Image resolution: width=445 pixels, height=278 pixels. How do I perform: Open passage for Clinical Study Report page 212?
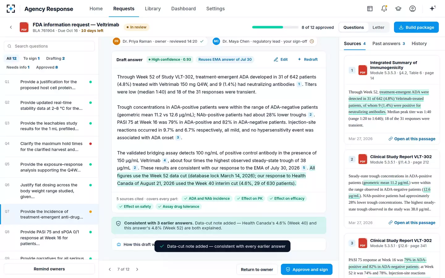[x=412, y=222]
